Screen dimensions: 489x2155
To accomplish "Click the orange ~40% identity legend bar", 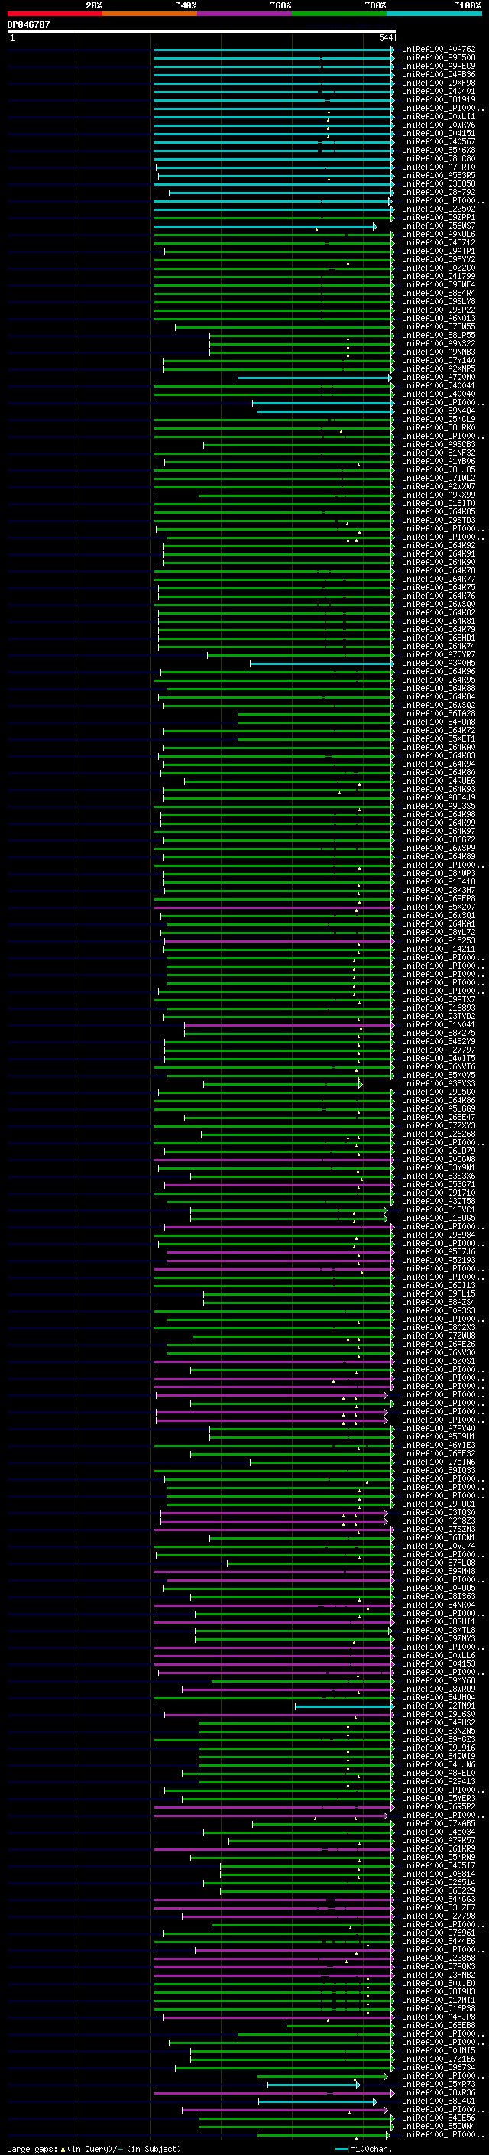I will (x=150, y=14).
